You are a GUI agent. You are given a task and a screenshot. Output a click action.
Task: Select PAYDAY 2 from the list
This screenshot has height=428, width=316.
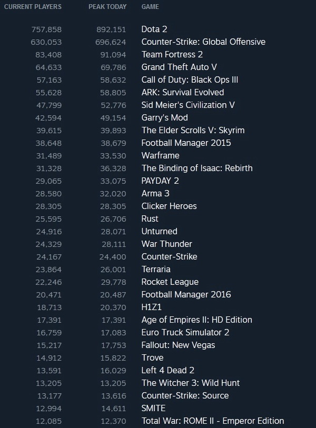pyautogui.click(x=160, y=181)
